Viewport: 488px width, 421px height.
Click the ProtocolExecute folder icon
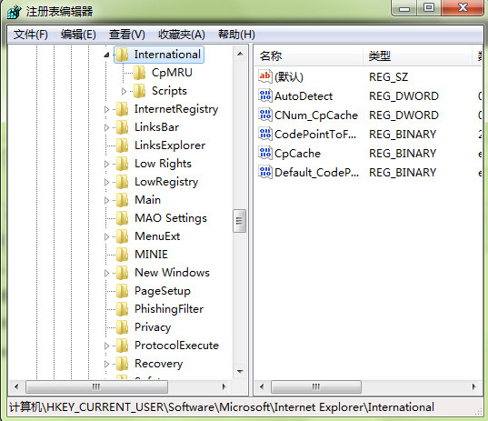[x=122, y=346]
